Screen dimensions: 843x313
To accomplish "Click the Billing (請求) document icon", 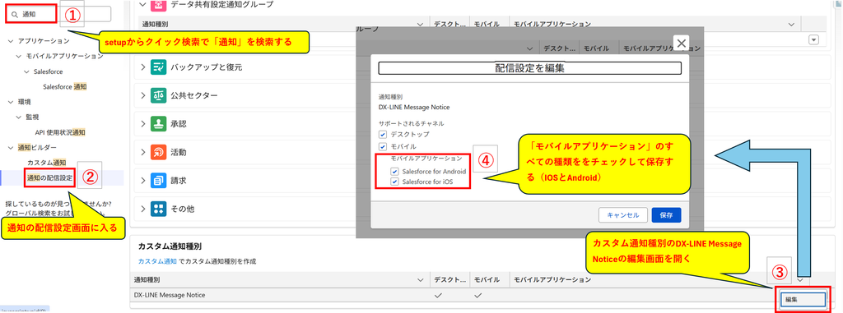I will tap(159, 181).
